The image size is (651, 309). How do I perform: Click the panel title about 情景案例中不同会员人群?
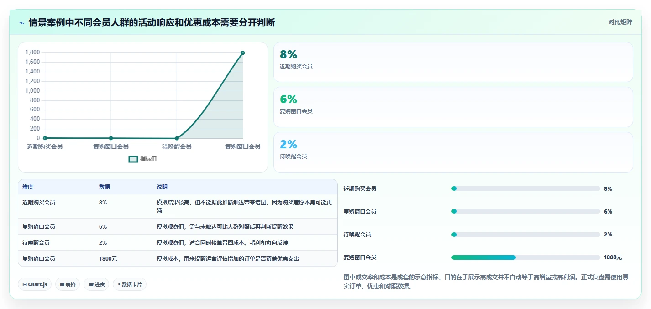point(152,22)
